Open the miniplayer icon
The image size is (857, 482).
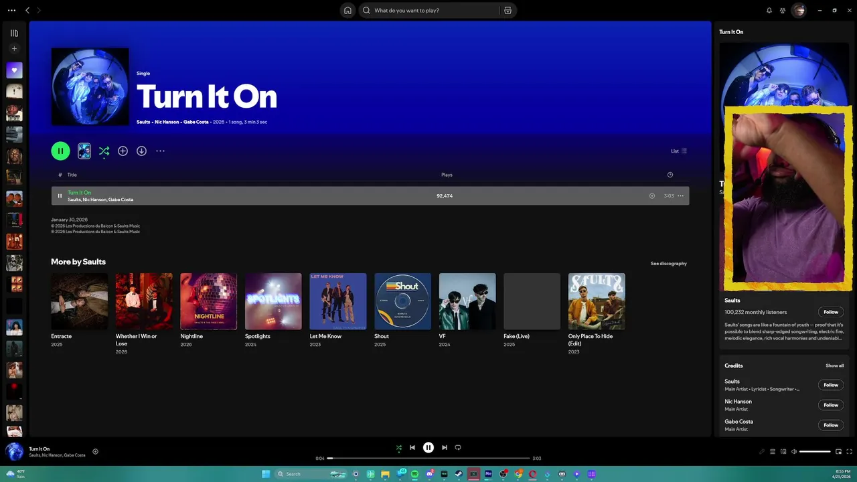838,452
